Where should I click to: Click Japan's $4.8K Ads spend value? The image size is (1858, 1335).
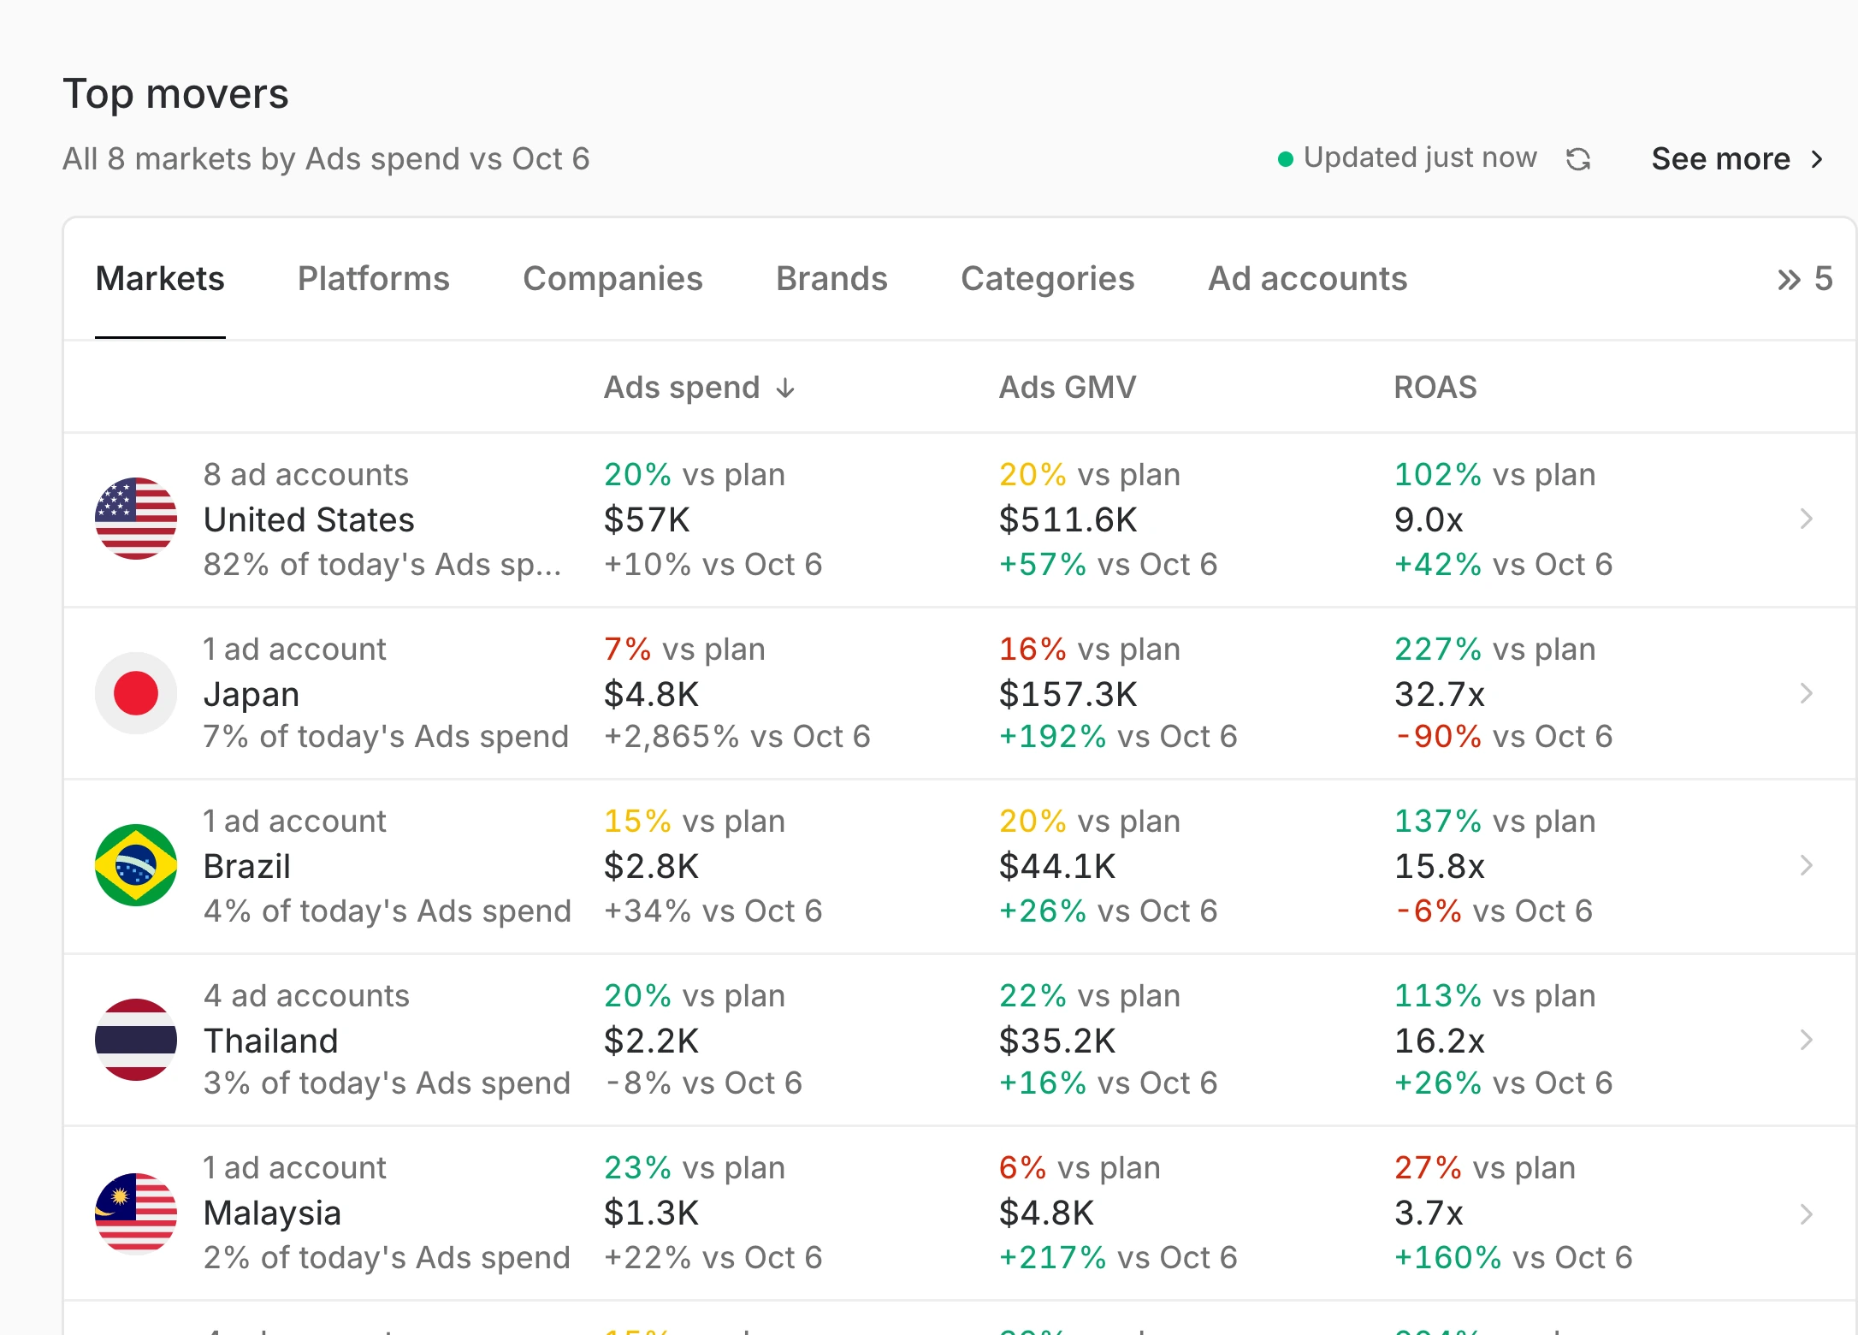[x=651, y=694]
